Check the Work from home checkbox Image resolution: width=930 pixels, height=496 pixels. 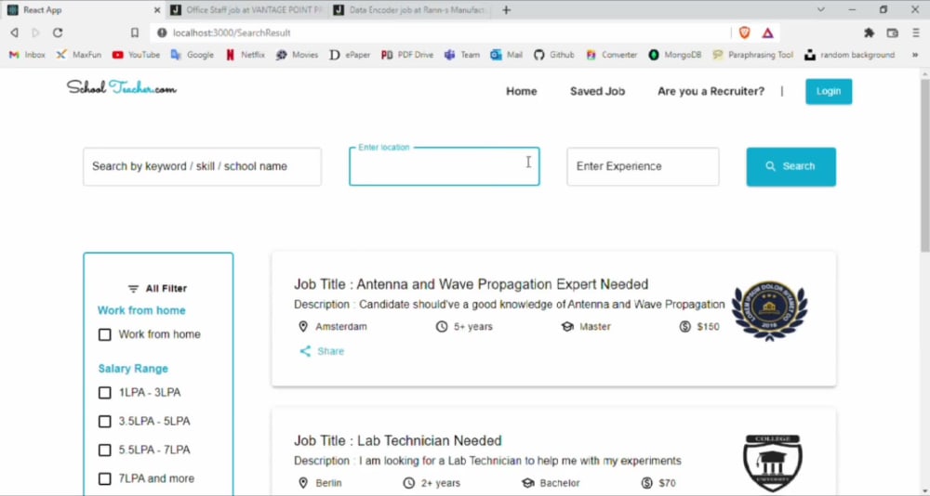pyautogui.click(x=104, y=334)
